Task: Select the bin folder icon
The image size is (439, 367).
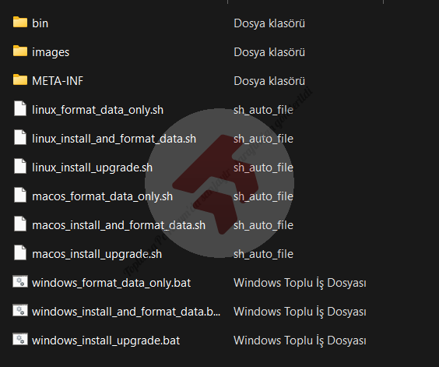Action: pos(20,22)
